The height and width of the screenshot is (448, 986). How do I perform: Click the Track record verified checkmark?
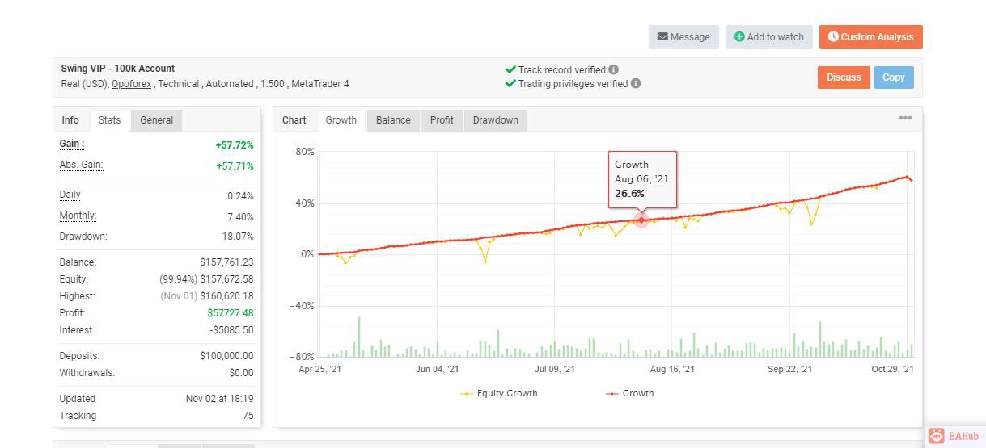pos(510,69)
